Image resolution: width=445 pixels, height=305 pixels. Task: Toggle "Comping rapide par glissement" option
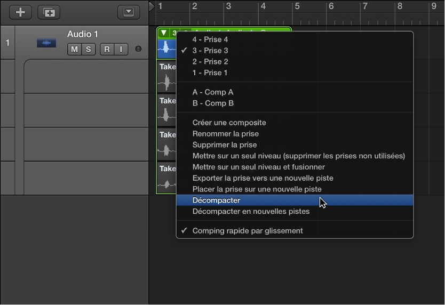pos(248,231)
